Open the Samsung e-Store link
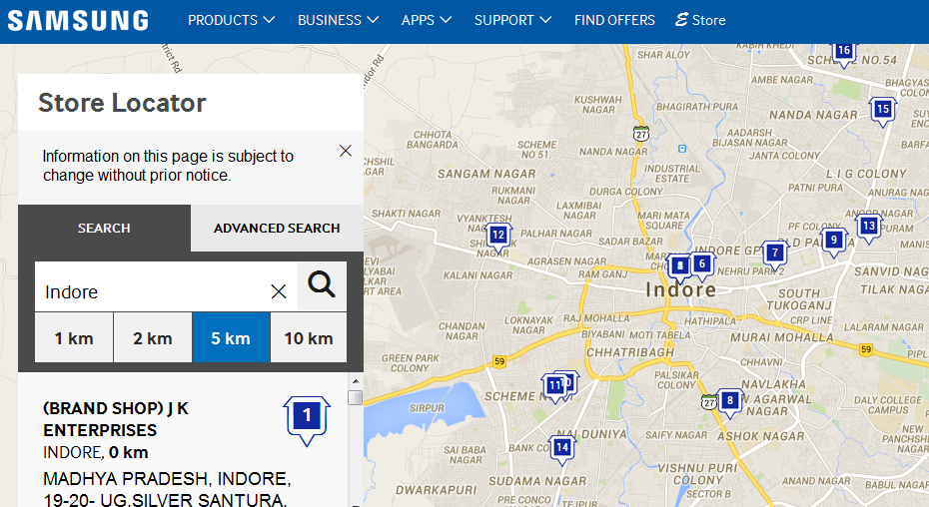929x507 pixels. point(700,20)
